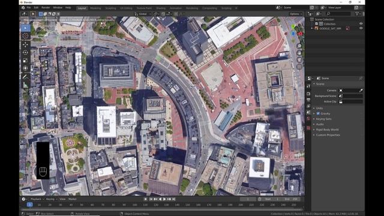Screen dimensions: 384x216
Task: Pick the Measure ruler tool
Action: tap(25, 85)
